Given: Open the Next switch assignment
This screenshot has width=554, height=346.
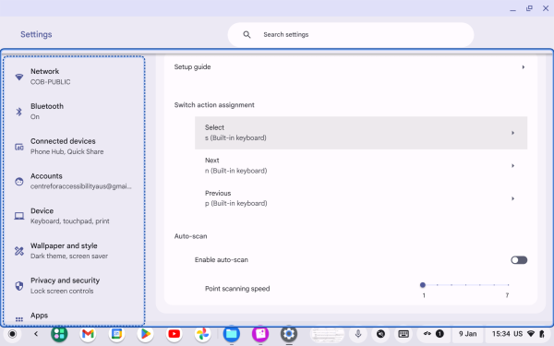Looking at the screenshot, I should click(x=361, y=165).
